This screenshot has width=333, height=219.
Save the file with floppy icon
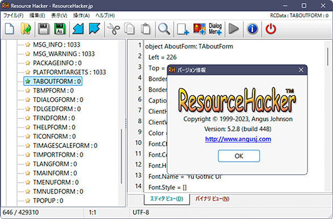pyautogui.click(x=44, y=28)
